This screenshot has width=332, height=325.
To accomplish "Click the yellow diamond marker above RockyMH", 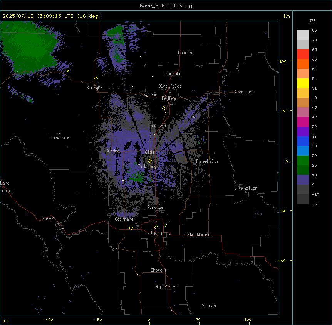I will pos(96,78).
